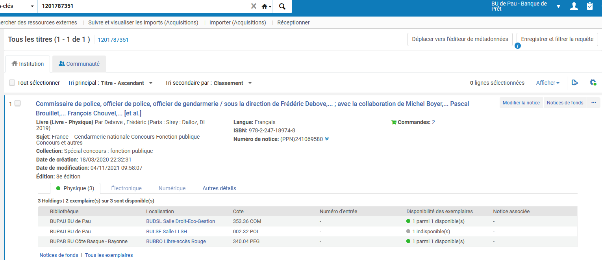Click the export list icon
The width and height of the screenshot is (602, 260).
coord(574,83)
